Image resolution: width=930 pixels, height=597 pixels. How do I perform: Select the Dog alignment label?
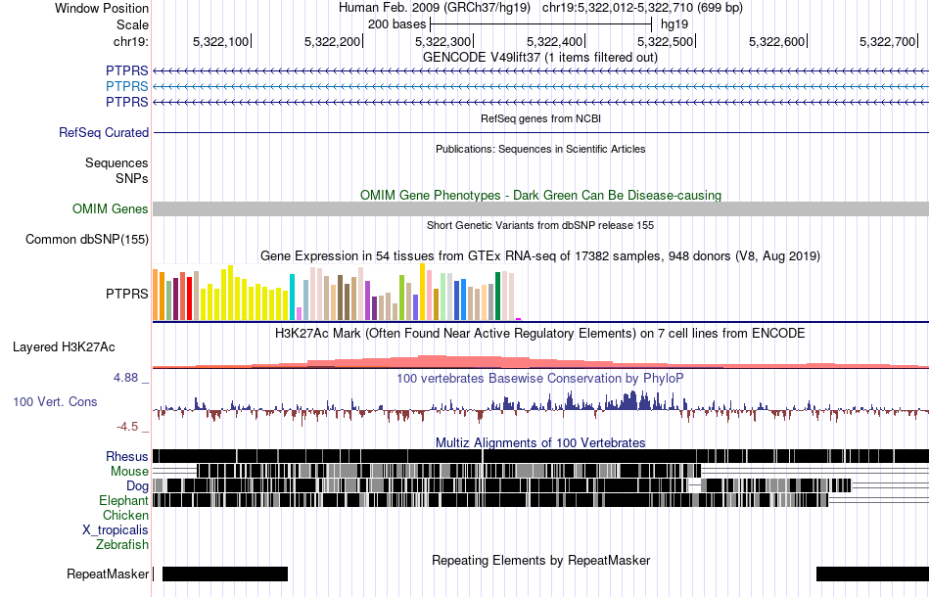[137, 486]
